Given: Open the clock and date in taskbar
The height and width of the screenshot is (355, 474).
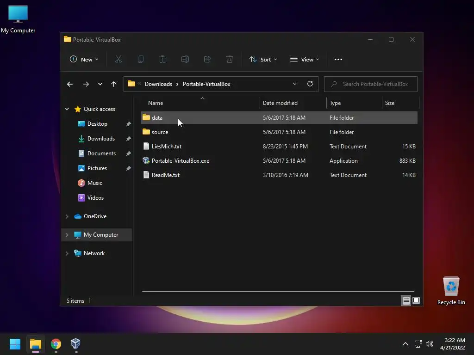Looking at the screenshot, I should (452, 344).
